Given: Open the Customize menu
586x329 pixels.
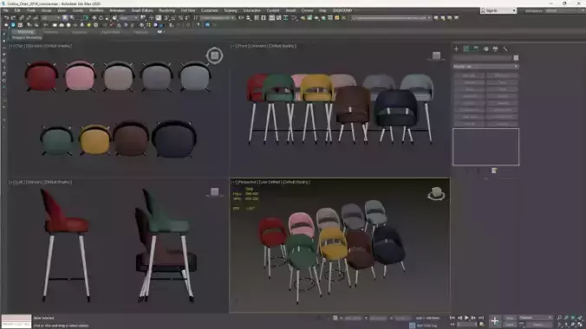Looking at the screenshot, I should [209, 10].
